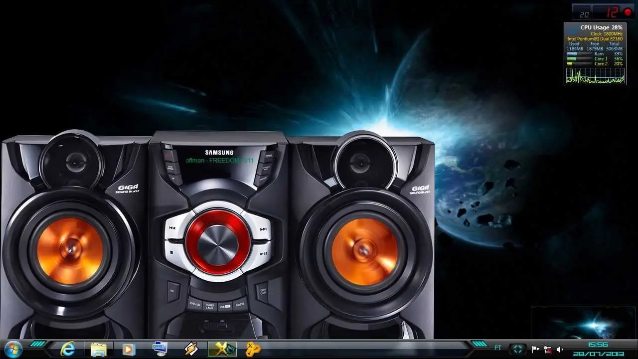Open Windows Media Player taskbar icon
The image size is (638, 359).
coord(129,349)
